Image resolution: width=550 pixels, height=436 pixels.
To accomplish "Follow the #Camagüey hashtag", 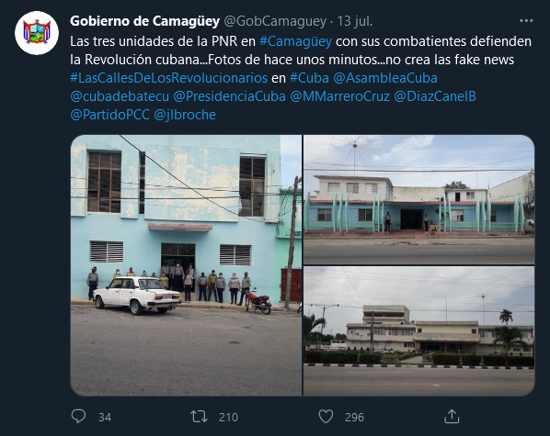I will point(295,41).
